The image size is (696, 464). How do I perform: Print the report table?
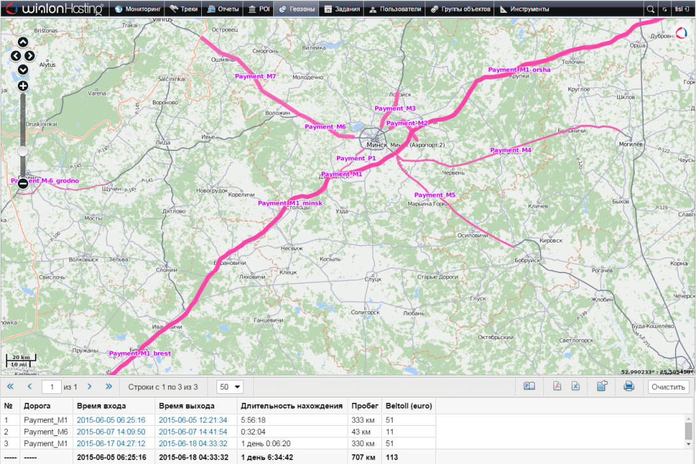tap(629, 386)
